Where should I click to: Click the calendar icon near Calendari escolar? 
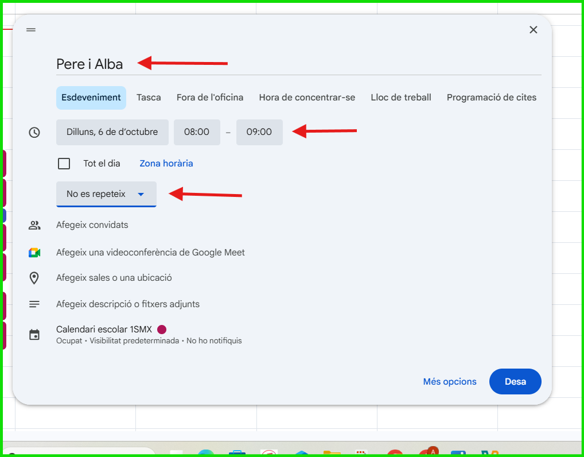(x=34, y=335)
